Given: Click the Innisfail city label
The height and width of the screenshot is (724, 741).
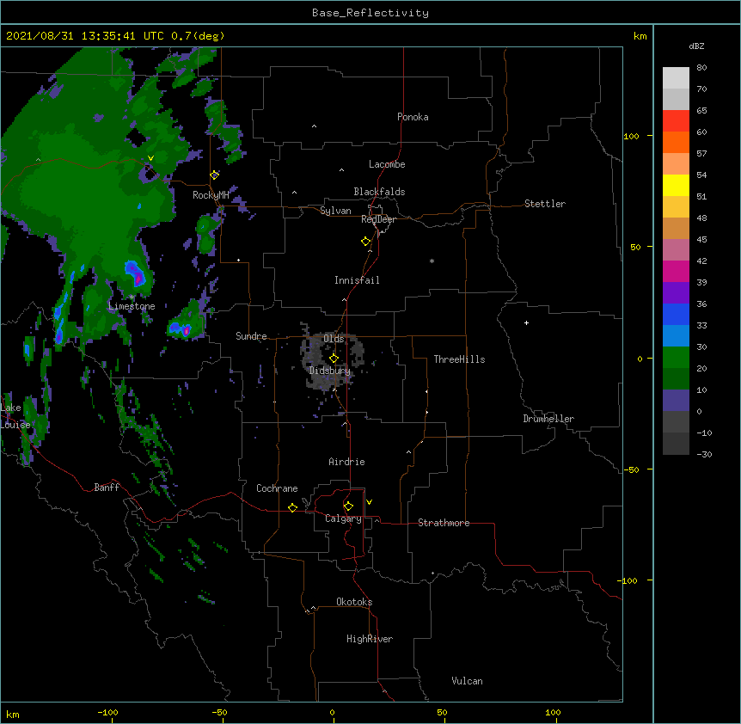Looking at the screenshot, I should pyautogui.click(x=357, y=280).
